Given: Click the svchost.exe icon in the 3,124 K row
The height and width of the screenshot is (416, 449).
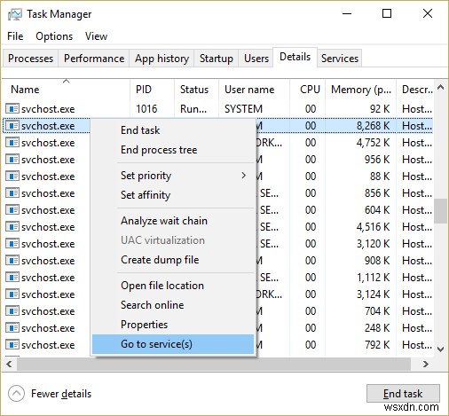Looking at the screenshot, I should pyautogui.click(x=12, y=294).
